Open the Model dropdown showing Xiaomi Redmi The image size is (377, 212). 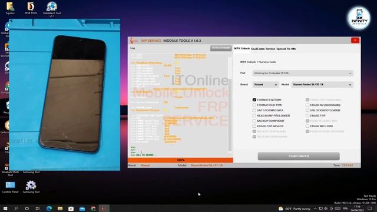(322, 85)
